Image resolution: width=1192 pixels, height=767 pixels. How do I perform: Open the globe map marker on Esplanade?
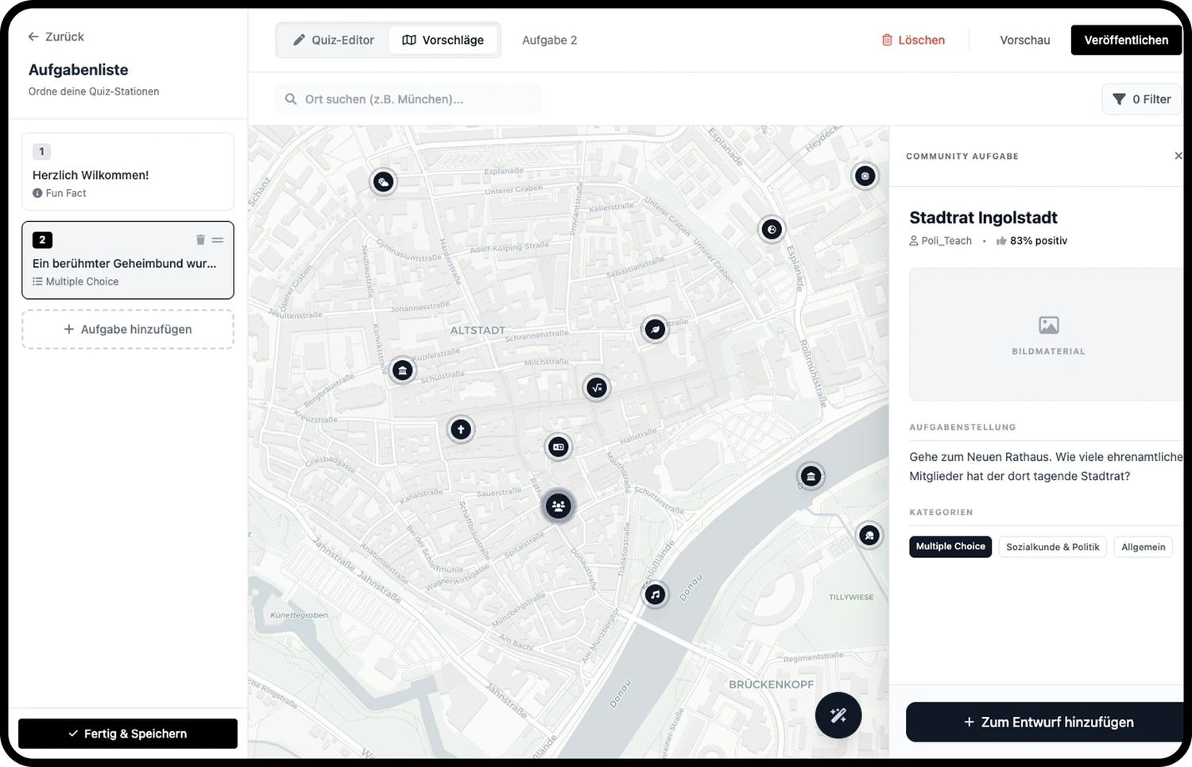[x=772, y=230]
